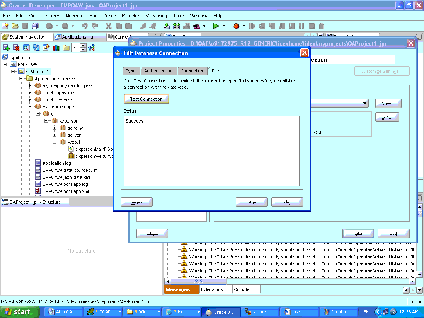424x318 pixels.
Task: Click the navigator Refresh icon
Action: (36, 48)
